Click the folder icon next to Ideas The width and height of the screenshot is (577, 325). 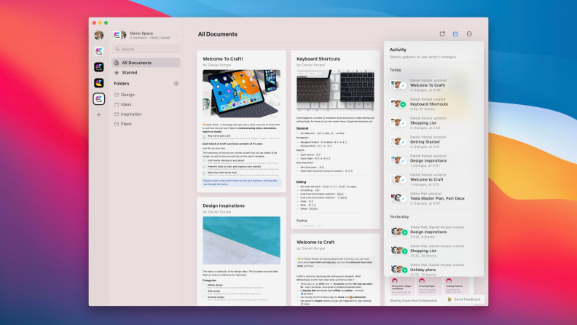click(117, 104)
